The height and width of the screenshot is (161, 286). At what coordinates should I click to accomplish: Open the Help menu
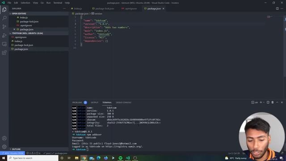[67, 3]
